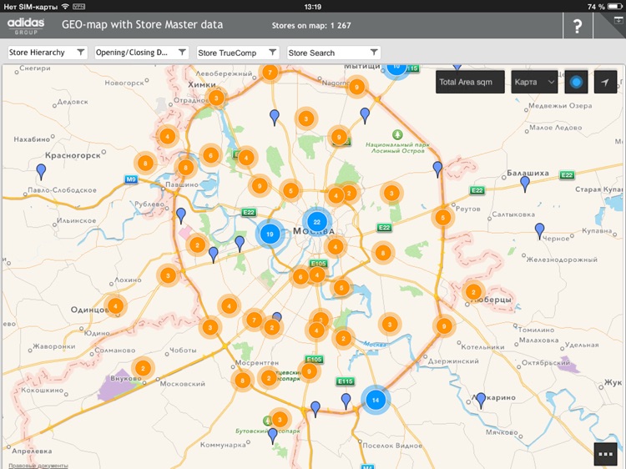The width and height of the screenshot is (626, 469).
Task: Tap the battery 74 % indicator
Action: [604, 7]
